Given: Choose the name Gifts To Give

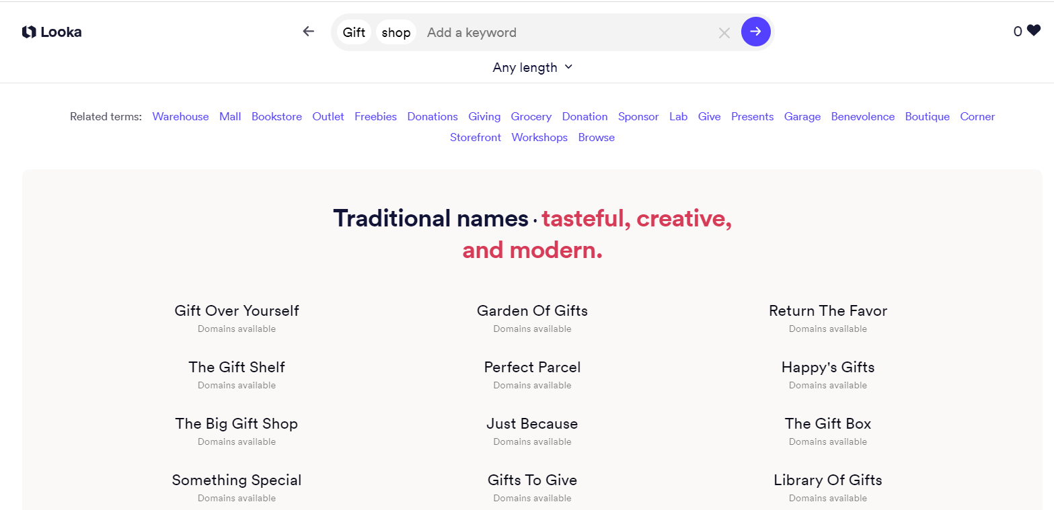Looking at the screenshot, I should [532, 480].
